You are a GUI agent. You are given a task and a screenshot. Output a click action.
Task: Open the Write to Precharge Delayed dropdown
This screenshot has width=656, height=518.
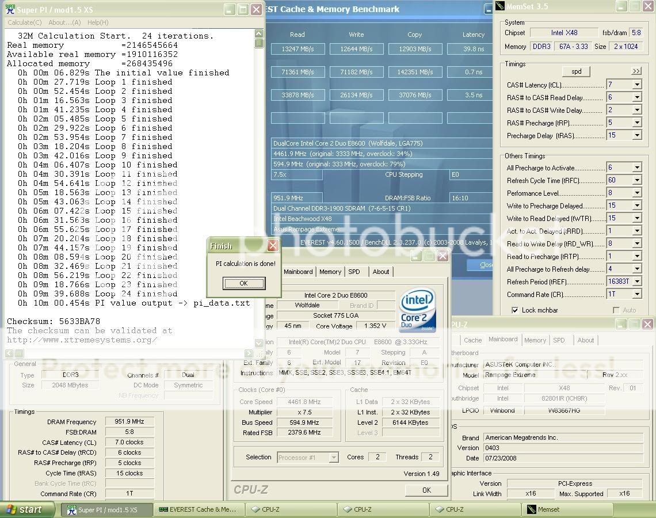click(637, 206)
